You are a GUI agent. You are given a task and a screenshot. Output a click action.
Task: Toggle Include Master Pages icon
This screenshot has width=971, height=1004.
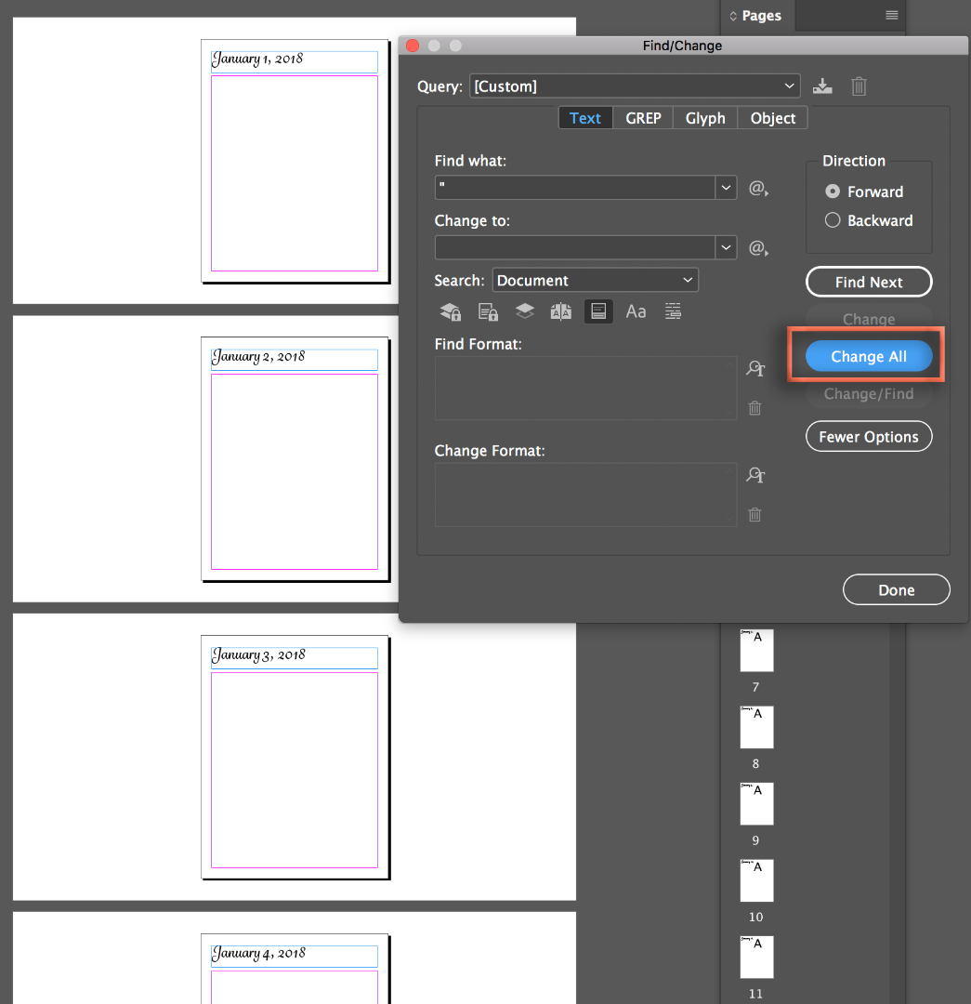coord(561,311)
